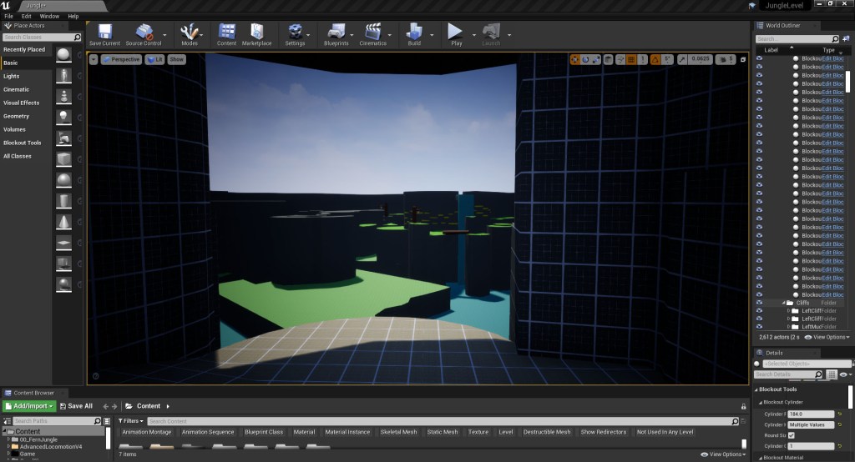Collapse the Cliffs folder in World Outliner
The width and height of the screenshot is (855, 462).
tap(783, 303)
